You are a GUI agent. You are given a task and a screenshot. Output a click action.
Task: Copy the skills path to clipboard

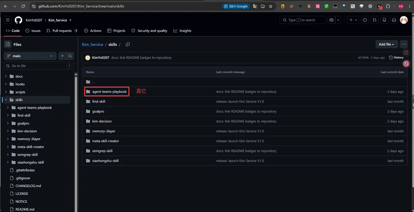(128, 44)
